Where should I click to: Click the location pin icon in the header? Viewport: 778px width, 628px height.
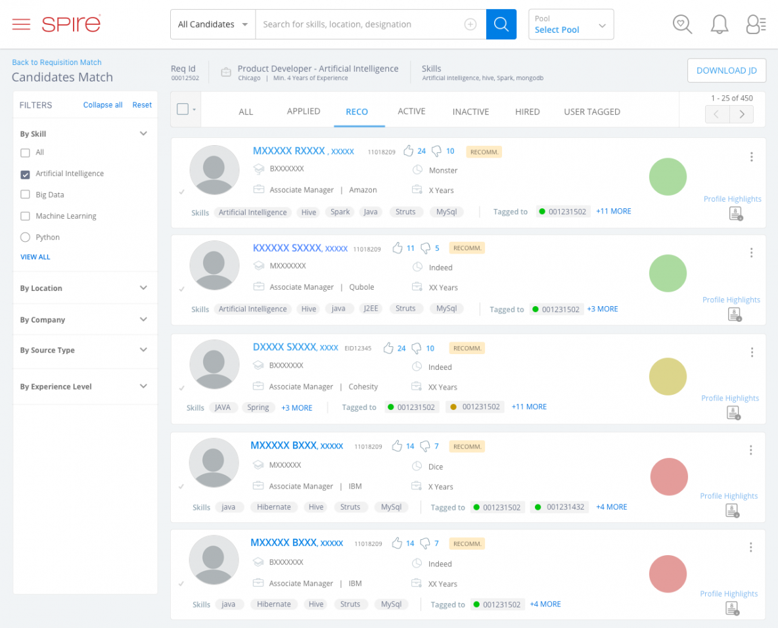point(682,24)
